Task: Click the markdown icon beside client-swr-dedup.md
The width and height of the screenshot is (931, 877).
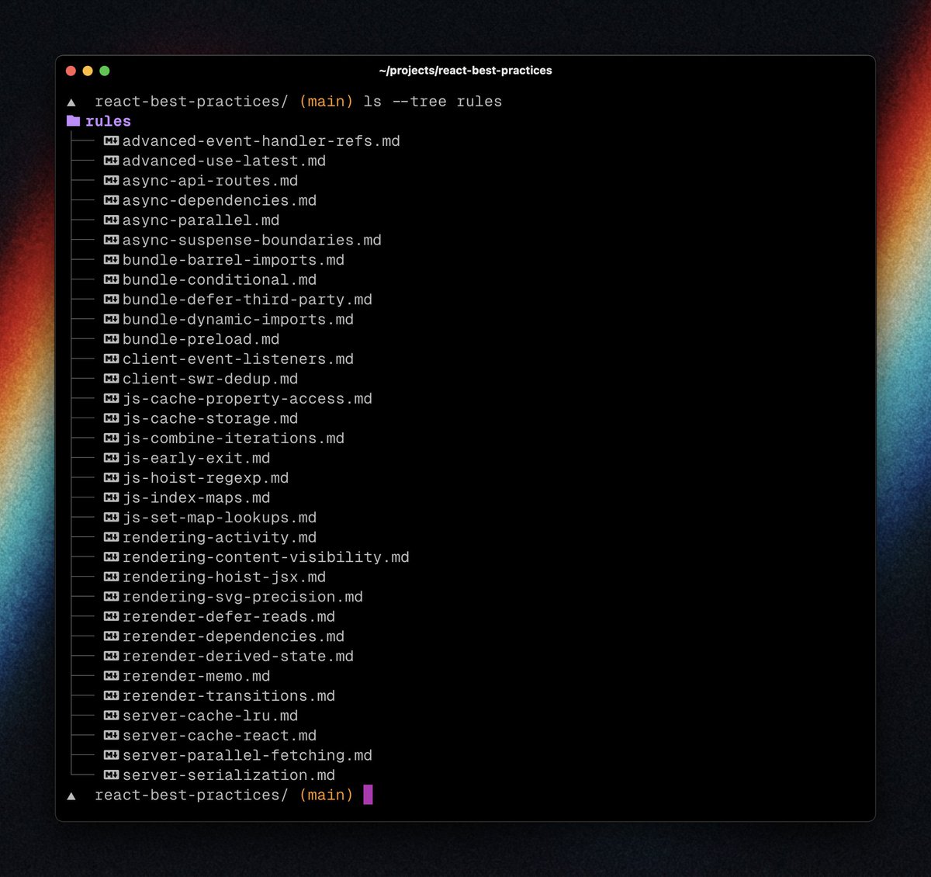Action: [x=111, y=379]
